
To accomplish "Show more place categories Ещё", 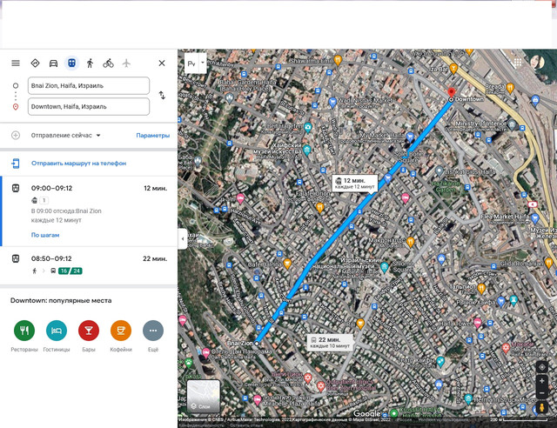I will coord(153,331).
